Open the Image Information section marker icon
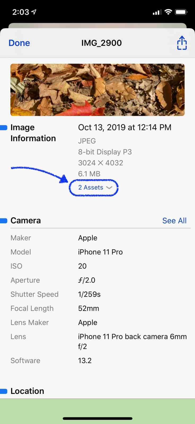The image size is (195, 424). pyautogui.click(x=4, y=127)
